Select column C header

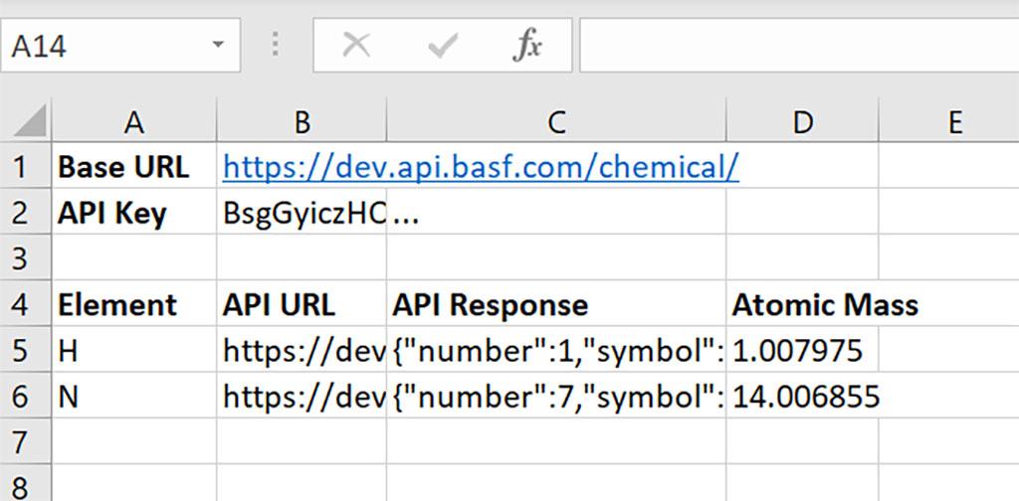coord(556,121)
